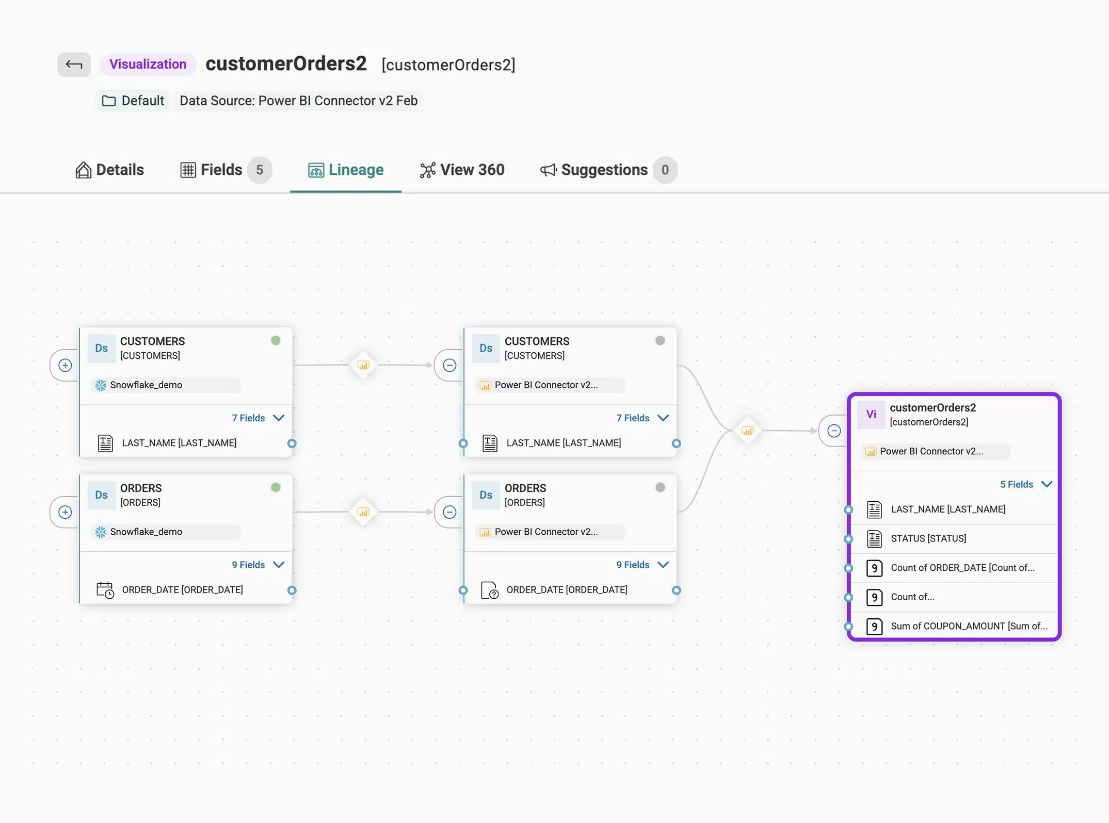Click the Ds icon on Snowflake CUSTOMERS node

point(101,348)
